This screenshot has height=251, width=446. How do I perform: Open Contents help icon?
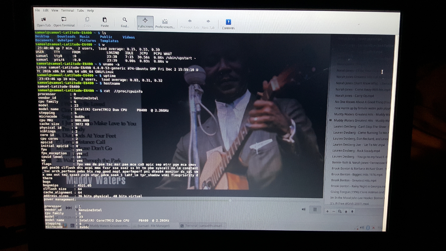[228, 25]
